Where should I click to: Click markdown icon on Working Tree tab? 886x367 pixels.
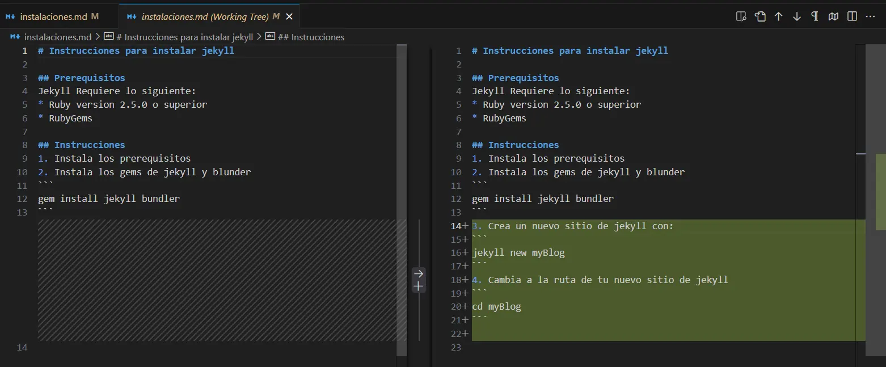tap(132, 16)
